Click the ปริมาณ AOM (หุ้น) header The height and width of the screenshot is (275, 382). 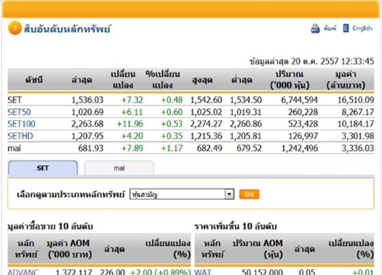(x=258, y=249)
